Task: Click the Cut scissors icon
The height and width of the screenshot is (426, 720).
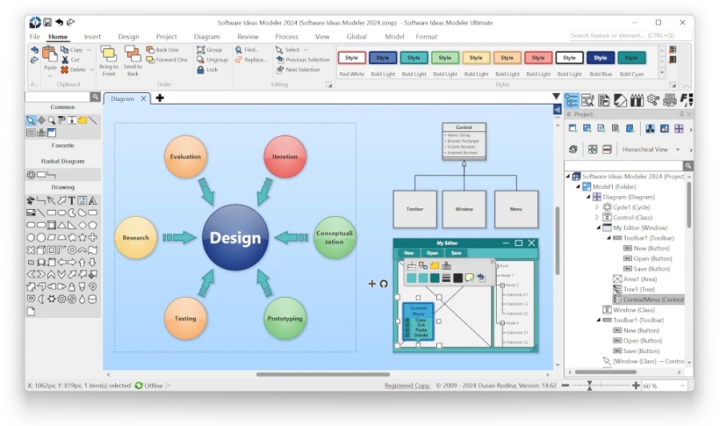Action: pos(65,60)
